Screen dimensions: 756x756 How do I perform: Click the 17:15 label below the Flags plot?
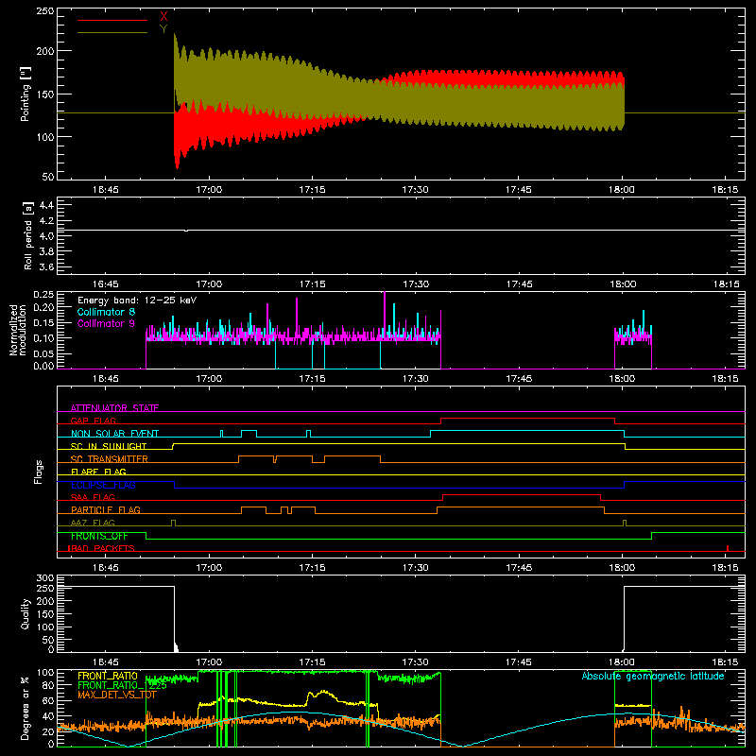coord(312,568)
